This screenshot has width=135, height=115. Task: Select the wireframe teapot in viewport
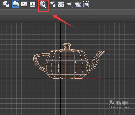pos(67,61)
